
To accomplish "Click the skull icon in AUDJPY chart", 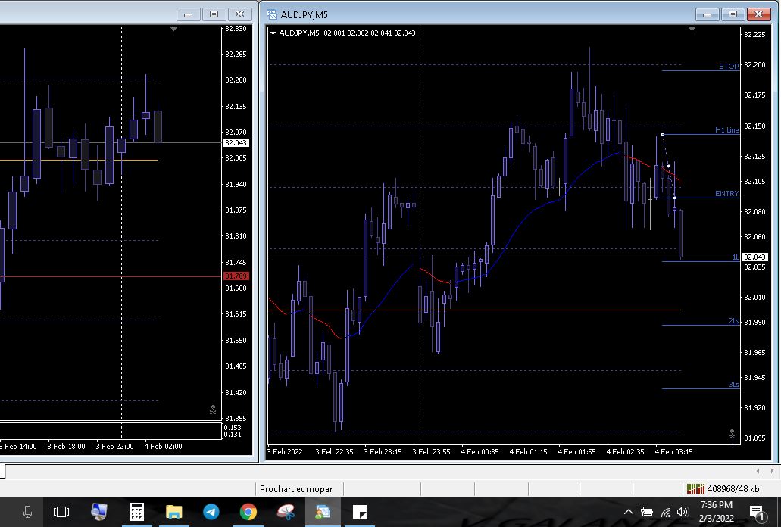I will [x=732, y=435].
